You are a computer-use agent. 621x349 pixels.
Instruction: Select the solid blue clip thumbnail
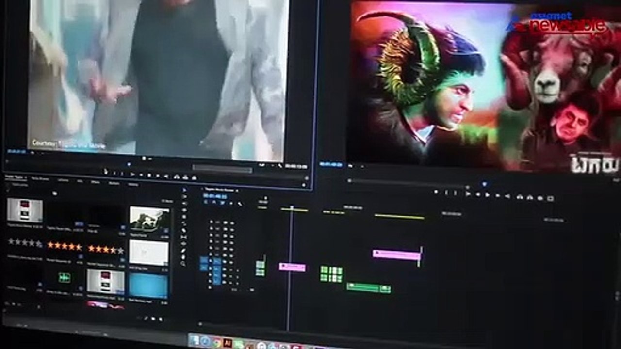point(148,286)
